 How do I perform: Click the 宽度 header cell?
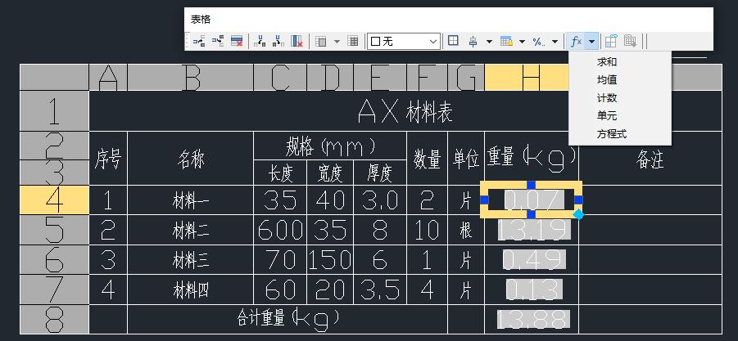coord(330,173)
